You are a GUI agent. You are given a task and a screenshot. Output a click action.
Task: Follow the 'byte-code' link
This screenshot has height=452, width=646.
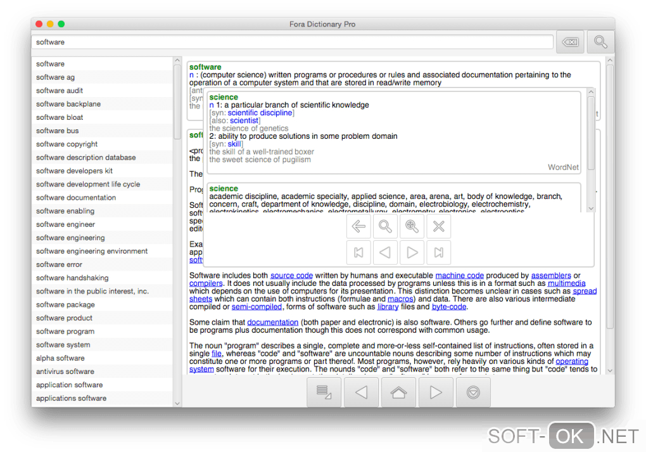pos(449,307)
